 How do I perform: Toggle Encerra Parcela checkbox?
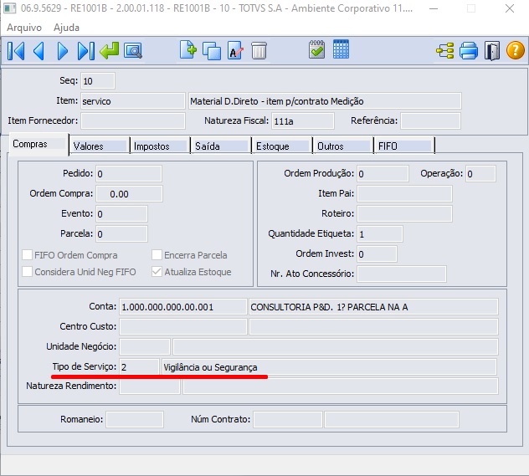157,255
